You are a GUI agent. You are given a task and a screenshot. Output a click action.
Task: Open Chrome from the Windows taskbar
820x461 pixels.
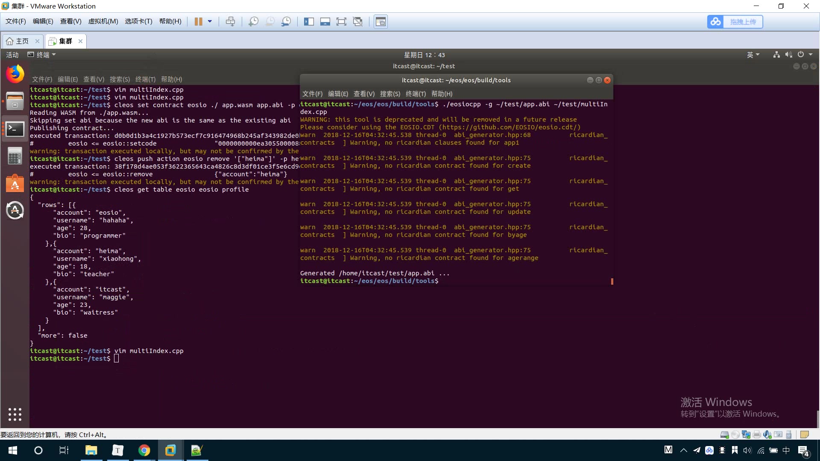144,450
